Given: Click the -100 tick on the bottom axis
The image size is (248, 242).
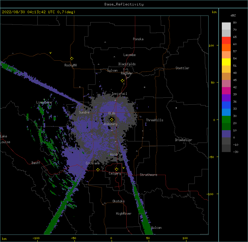Looking at the screenshot, I should tap(36, 238).
